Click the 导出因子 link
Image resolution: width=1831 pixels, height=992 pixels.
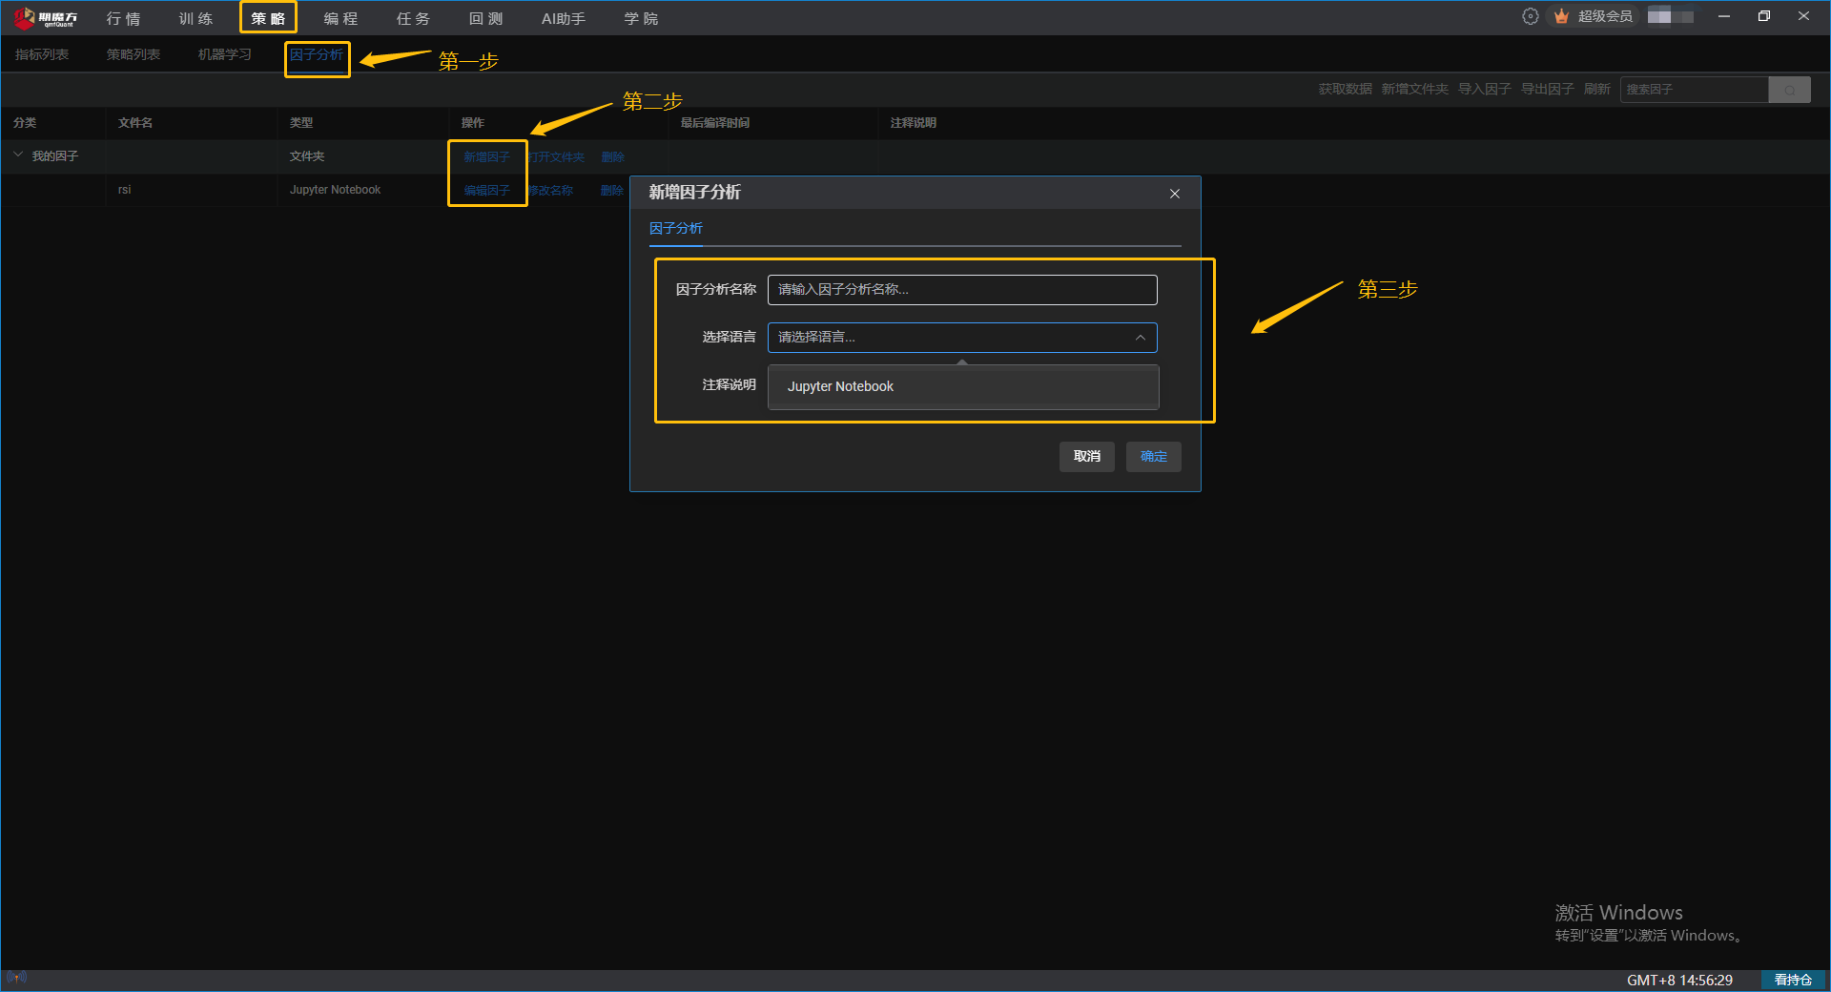[1548, 90]
